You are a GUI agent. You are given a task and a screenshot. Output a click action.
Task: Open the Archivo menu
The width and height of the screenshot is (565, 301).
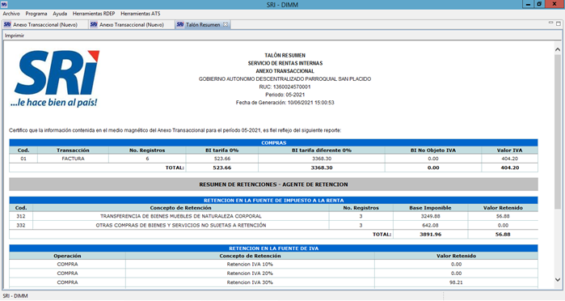[11, 14]
